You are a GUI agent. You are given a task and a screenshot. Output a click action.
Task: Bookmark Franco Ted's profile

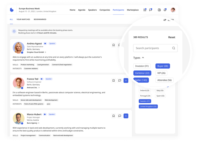[x=114, y=80]
